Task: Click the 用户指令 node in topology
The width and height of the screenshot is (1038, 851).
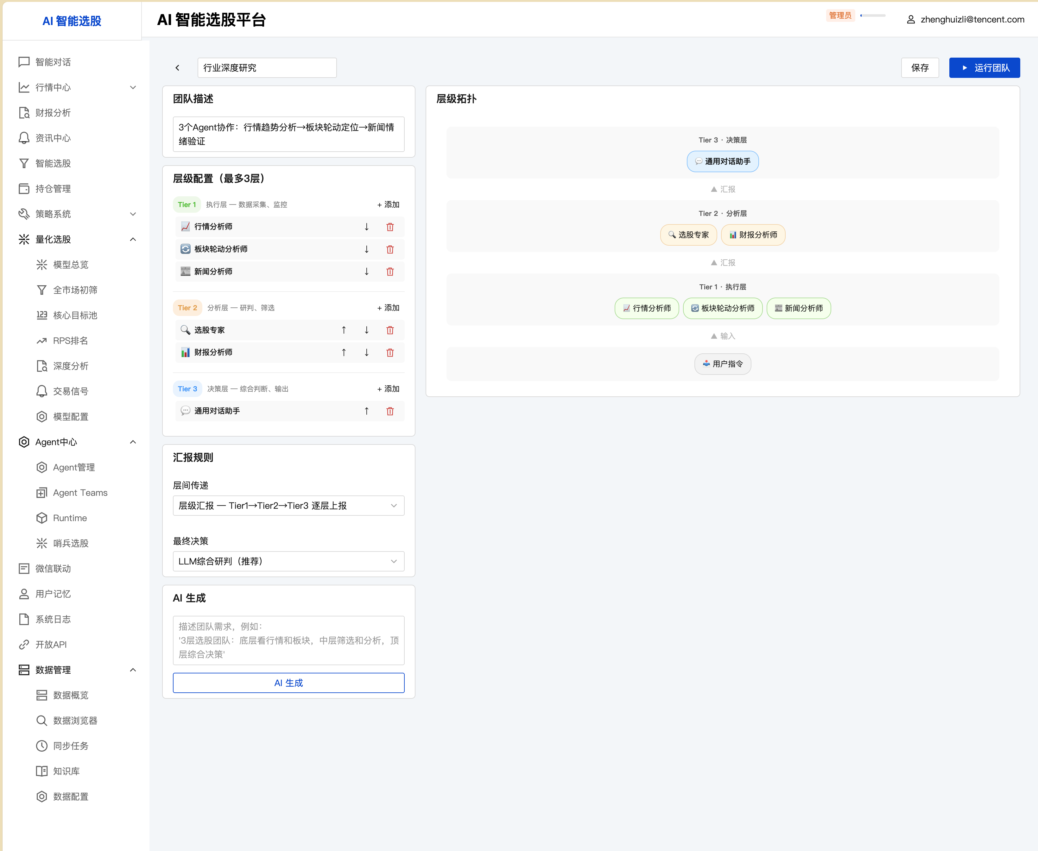Action: coord(723,364)
